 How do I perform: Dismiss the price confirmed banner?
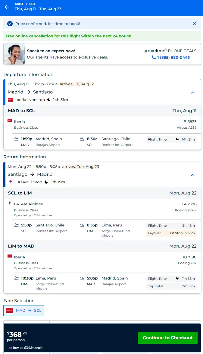click(x=195, y=24)
